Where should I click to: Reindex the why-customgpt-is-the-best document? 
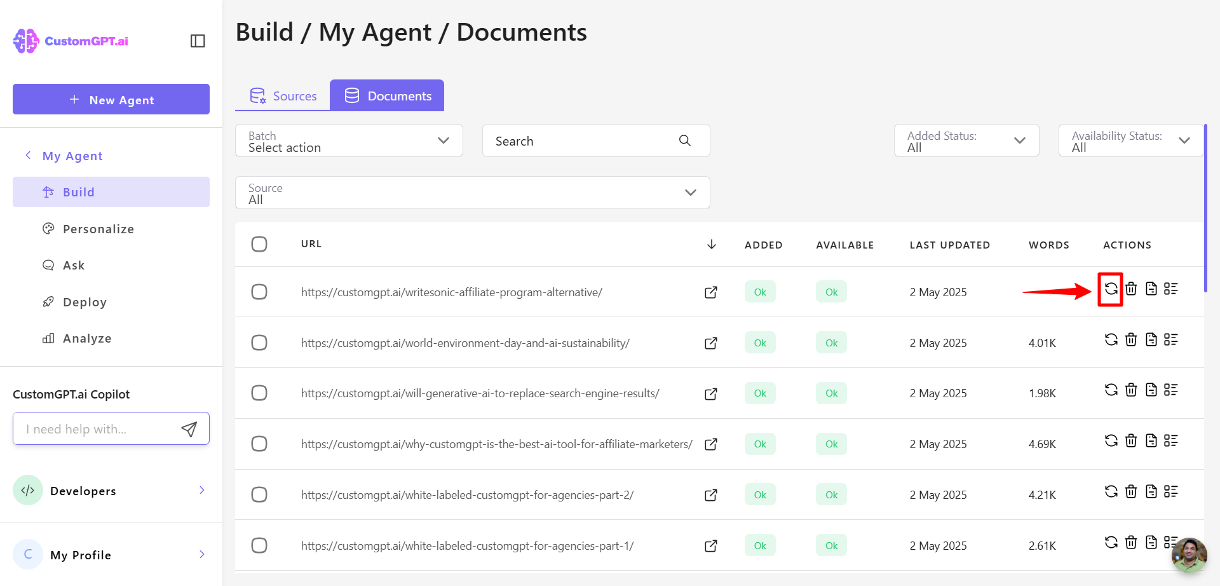1111,440
